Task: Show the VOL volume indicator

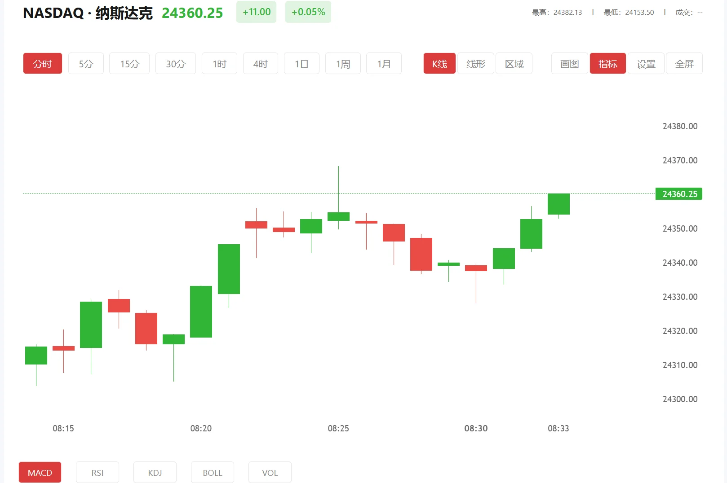Action: point(270,472)
